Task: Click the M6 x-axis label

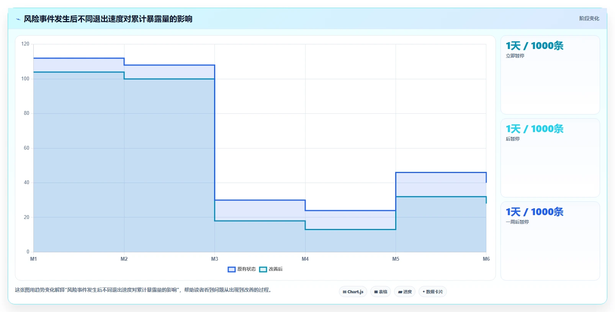Action: point(486,259)
